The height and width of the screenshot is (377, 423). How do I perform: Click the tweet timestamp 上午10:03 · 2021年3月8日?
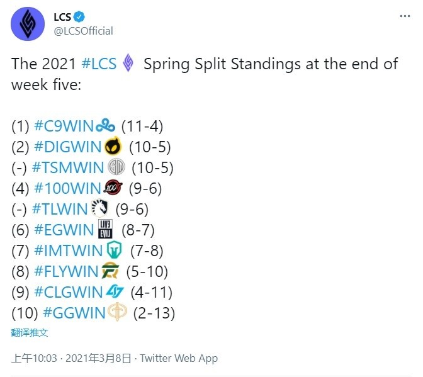coord(71,358)
